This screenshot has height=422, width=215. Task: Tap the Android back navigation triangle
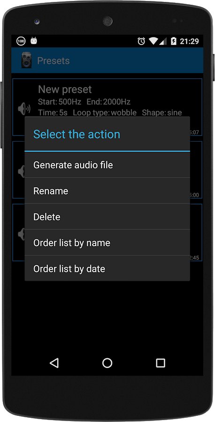54,363
